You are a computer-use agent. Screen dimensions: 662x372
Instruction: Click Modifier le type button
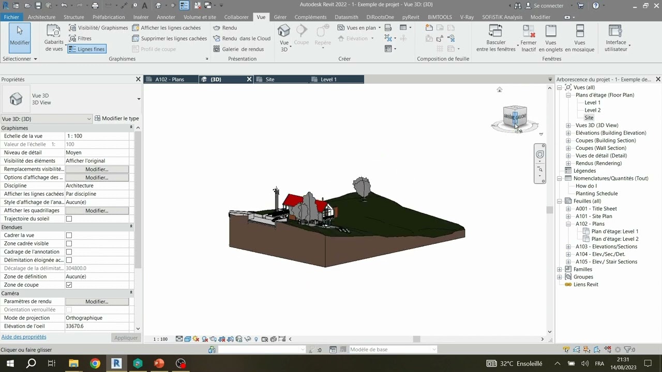point(117,118)
